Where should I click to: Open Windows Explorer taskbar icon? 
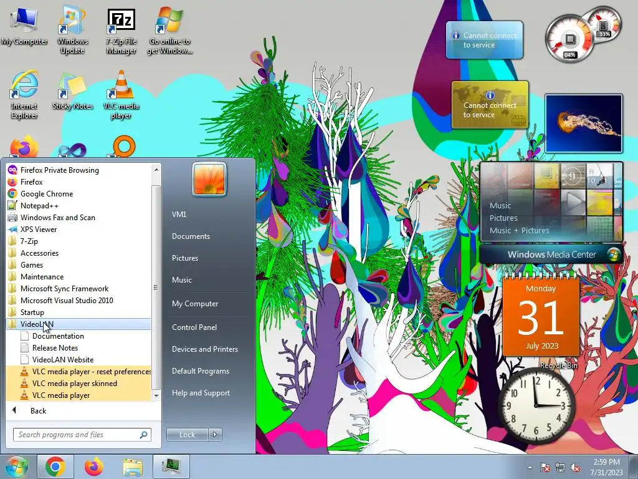click(133, 467)
